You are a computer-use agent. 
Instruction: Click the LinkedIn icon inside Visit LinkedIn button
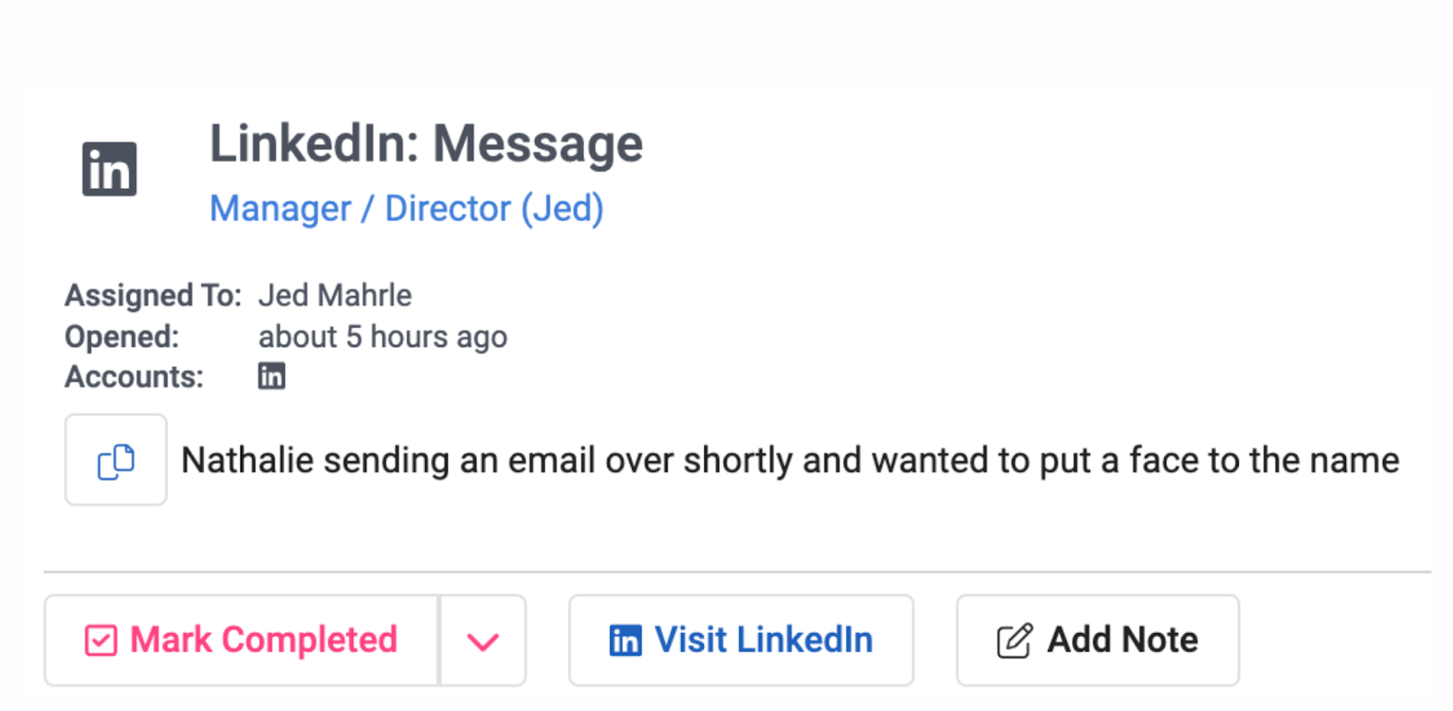pos(624,639)
